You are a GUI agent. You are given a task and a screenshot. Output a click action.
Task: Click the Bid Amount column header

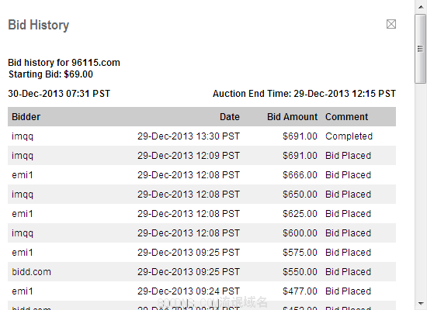[x=292, y=117]
